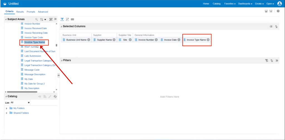This screenshot has width=285, height=140.
Task: Click the gear icon beside Business Unit Name
Action: 89,40
